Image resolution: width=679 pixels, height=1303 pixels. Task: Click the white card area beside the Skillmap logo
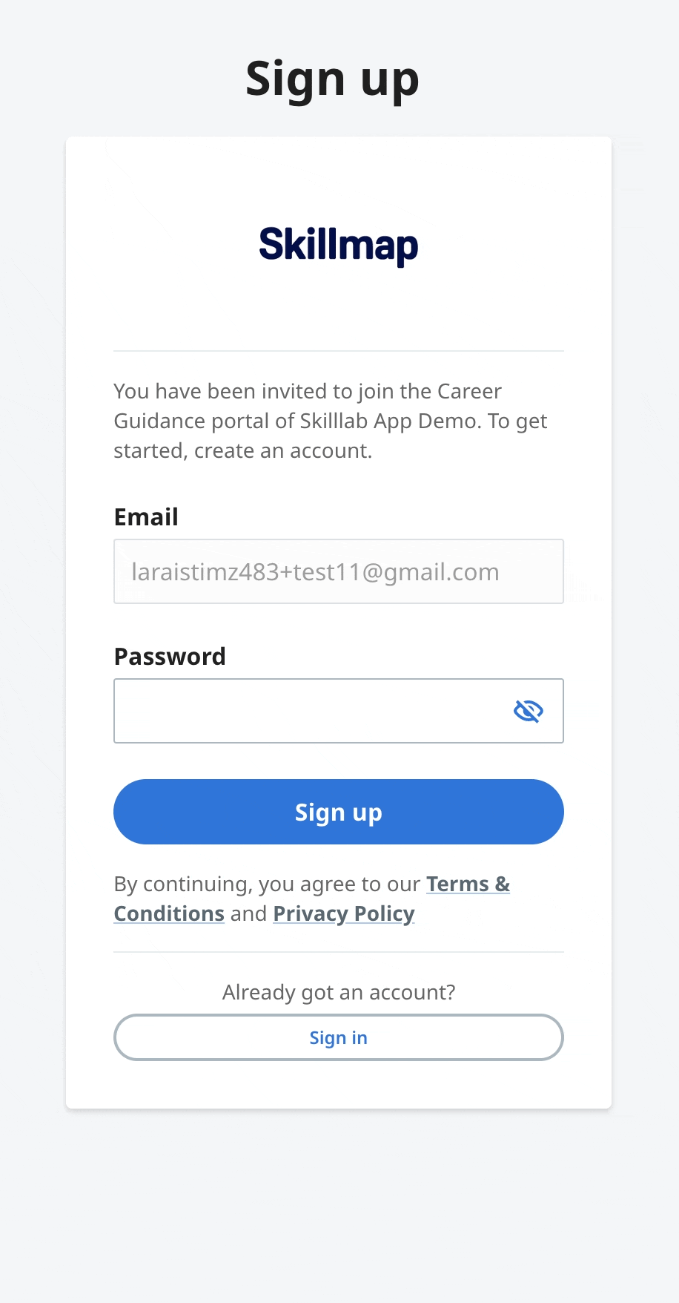click(163, 246)
